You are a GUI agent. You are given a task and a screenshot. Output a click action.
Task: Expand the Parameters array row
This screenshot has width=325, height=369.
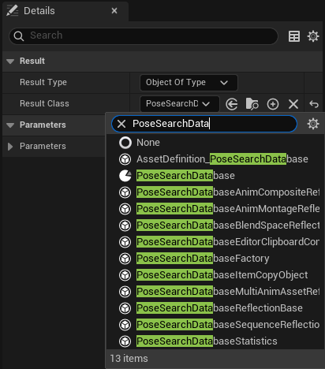coord(10,147)
